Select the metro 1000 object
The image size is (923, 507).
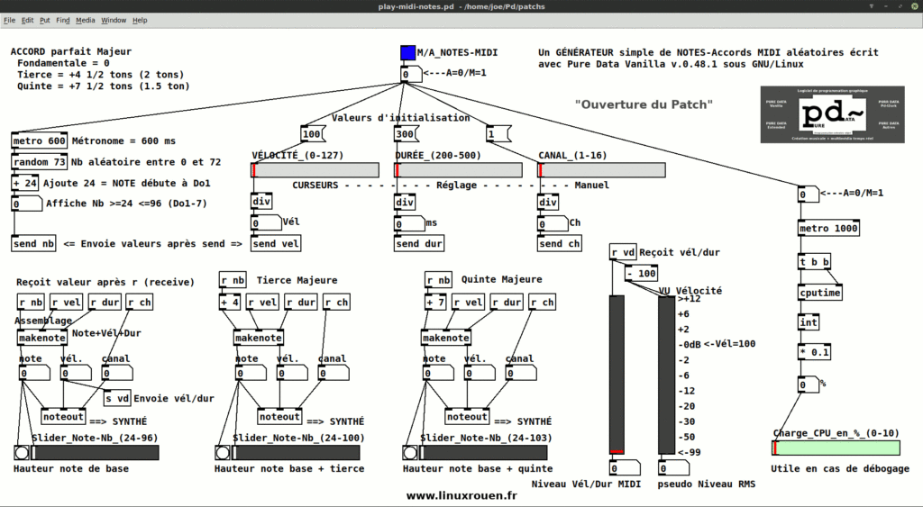click(828, 228)
